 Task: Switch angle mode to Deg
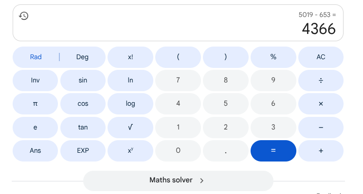click(x=82, y=57)
